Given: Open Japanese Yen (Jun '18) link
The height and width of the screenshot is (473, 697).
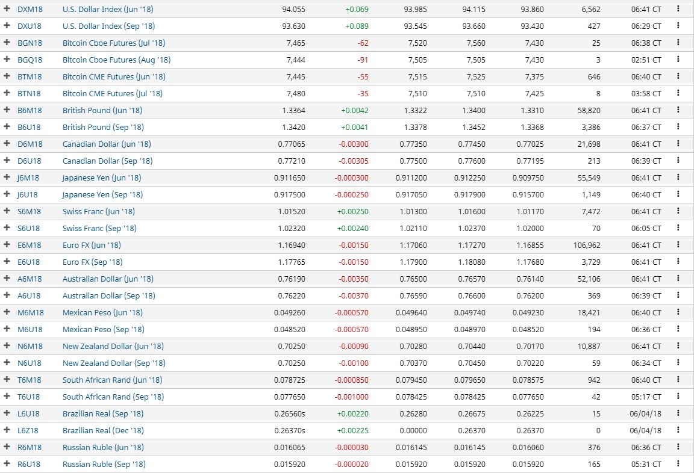Looking at the screenshot, I should coord(102,178).
